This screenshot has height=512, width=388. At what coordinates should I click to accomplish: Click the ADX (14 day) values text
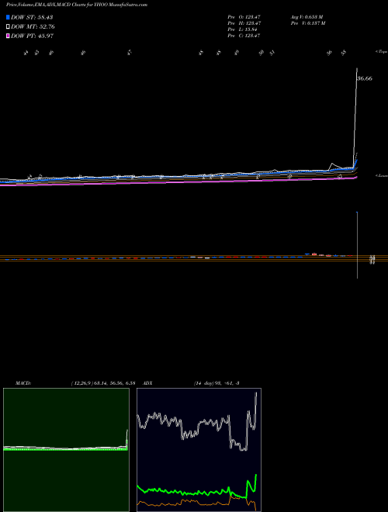[217, 383]
